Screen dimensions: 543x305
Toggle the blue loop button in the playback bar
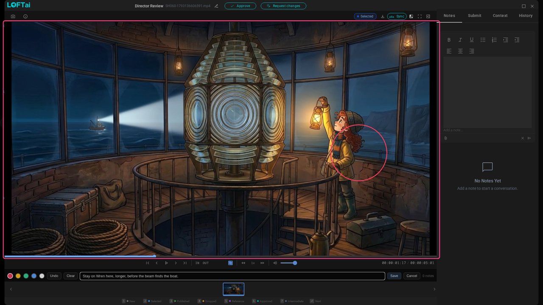pos(230,263)
